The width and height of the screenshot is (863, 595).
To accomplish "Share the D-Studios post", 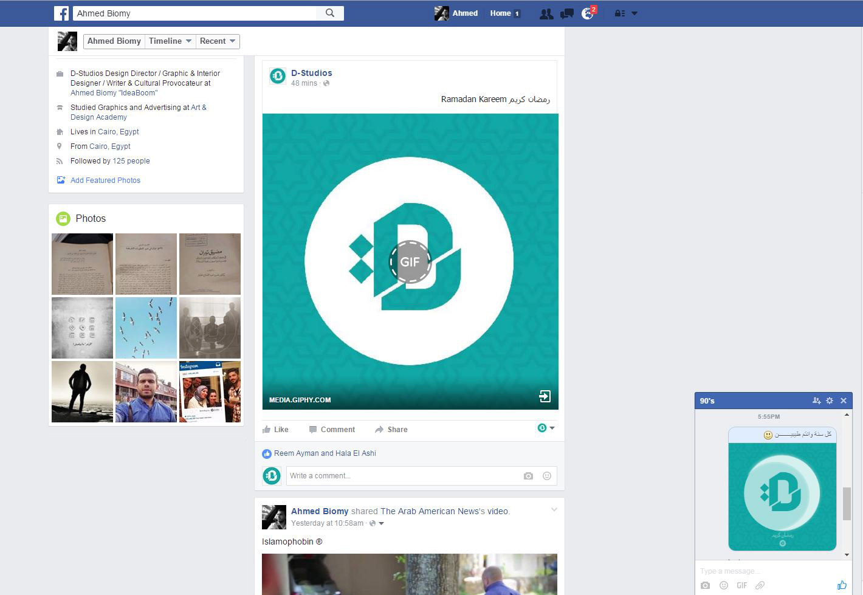I will click(x=391, y=430).
